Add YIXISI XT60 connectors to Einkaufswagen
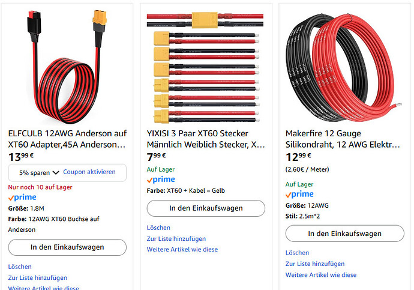This screenshot has height=290, width=414. [206, 208]
